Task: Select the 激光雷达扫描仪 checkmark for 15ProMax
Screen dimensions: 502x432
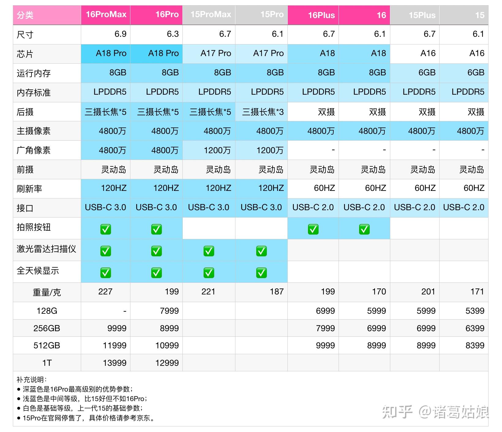Action: pyautogui.click(x=209, y=251)
